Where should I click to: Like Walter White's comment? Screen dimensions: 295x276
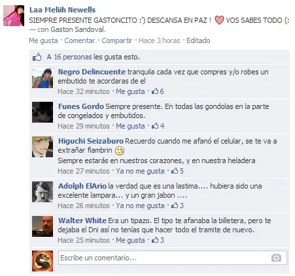(130, 240)
